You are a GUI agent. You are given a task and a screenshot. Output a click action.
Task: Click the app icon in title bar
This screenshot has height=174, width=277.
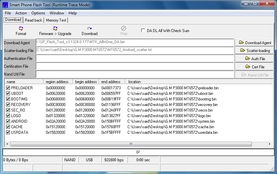pyautogui.click(x=5, y=5)
